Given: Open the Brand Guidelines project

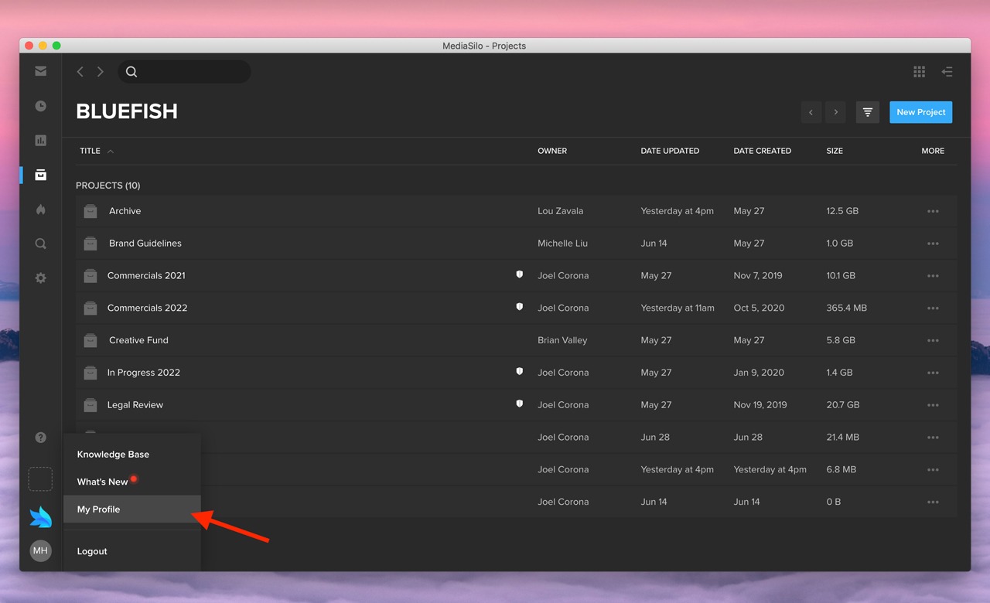Looking at the screenshot, I should [x=145, y=244].
